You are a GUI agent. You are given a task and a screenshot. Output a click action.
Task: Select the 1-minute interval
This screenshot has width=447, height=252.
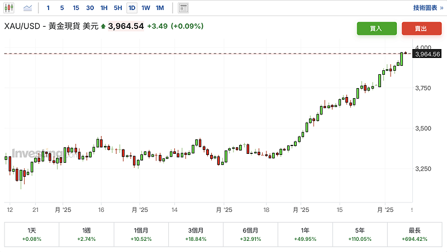coord(48,8)
